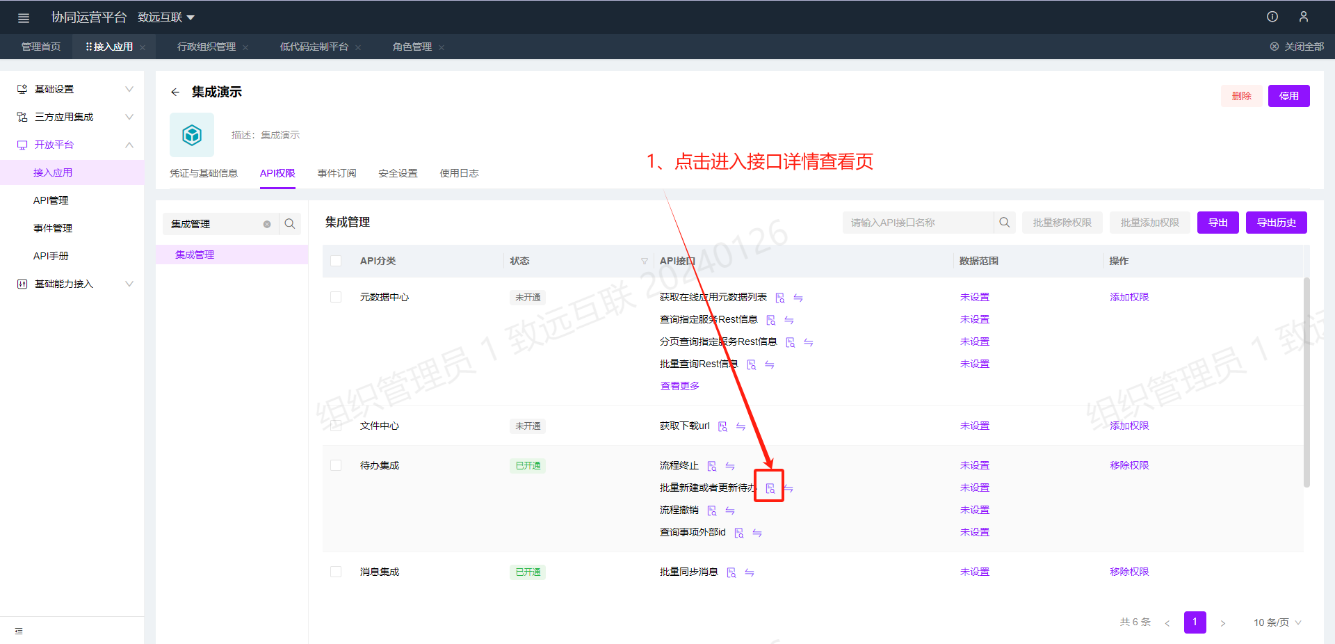
Task: Check the 待办集成 row checkbox
Action: pyautogui.click(x=336, y=465)
